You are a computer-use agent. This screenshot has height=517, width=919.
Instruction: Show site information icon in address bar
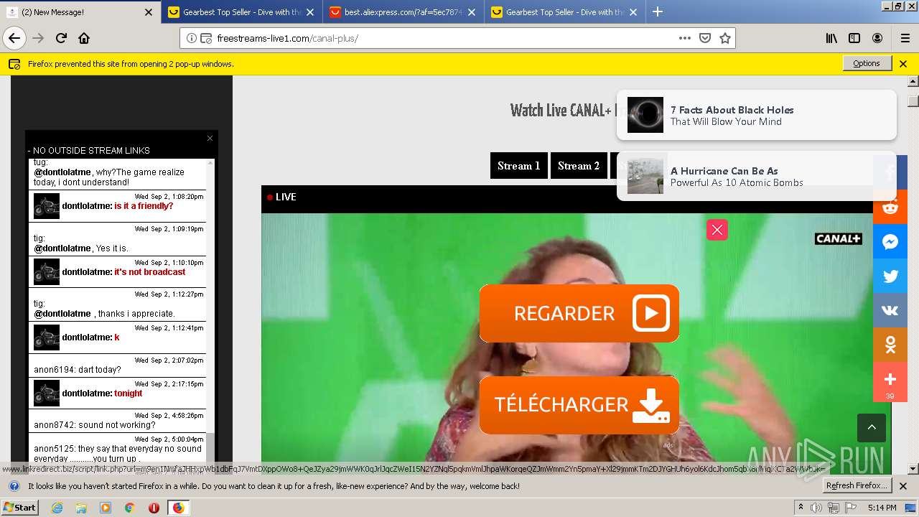pyautogui.click(x=192, y=38)
